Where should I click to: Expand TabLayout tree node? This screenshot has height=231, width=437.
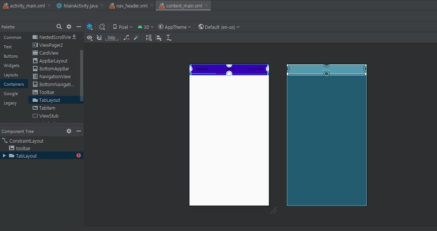pos(4,155)
